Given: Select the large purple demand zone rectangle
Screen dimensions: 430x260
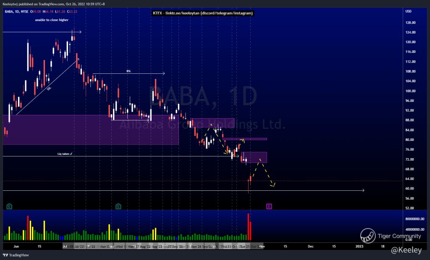Looking at the screenshot, I should tap(91, 130).
